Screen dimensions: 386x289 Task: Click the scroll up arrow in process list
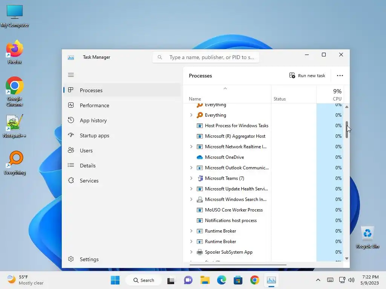pos(347,107)
